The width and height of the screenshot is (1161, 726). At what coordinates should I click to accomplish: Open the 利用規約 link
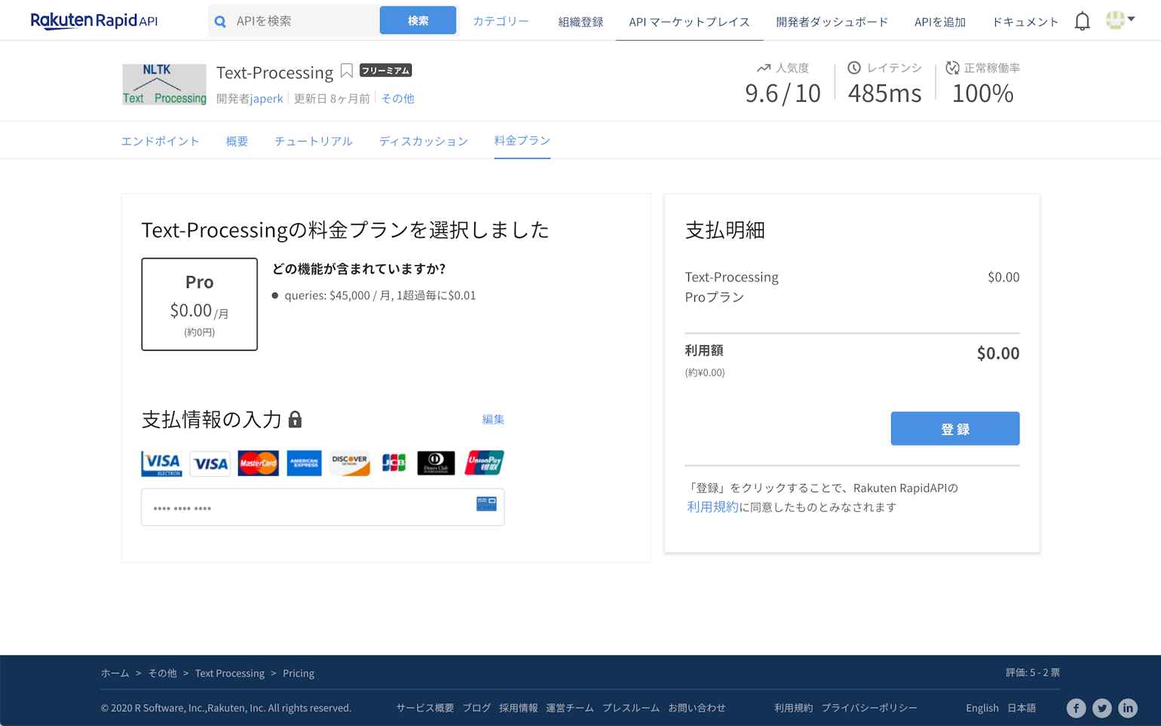[712, 507]
